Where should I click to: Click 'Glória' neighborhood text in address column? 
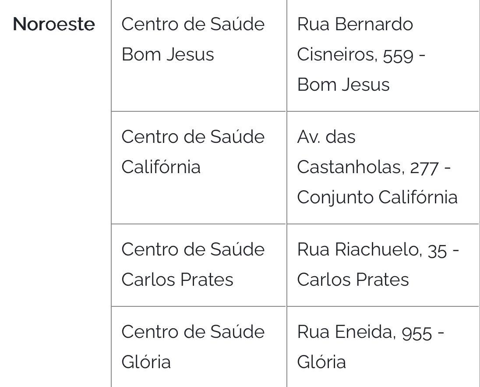pos(321,362)
